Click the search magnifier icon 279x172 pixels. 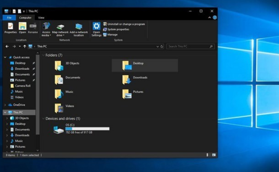click(211, 47)
